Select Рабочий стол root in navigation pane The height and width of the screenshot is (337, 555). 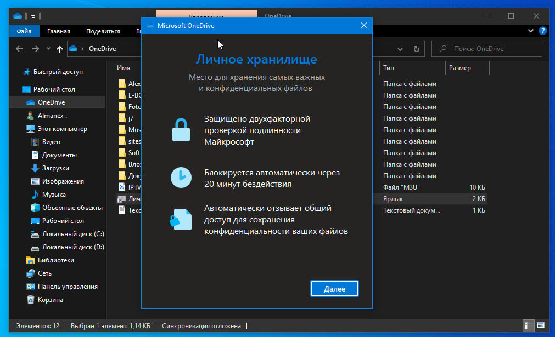point(54,89)
